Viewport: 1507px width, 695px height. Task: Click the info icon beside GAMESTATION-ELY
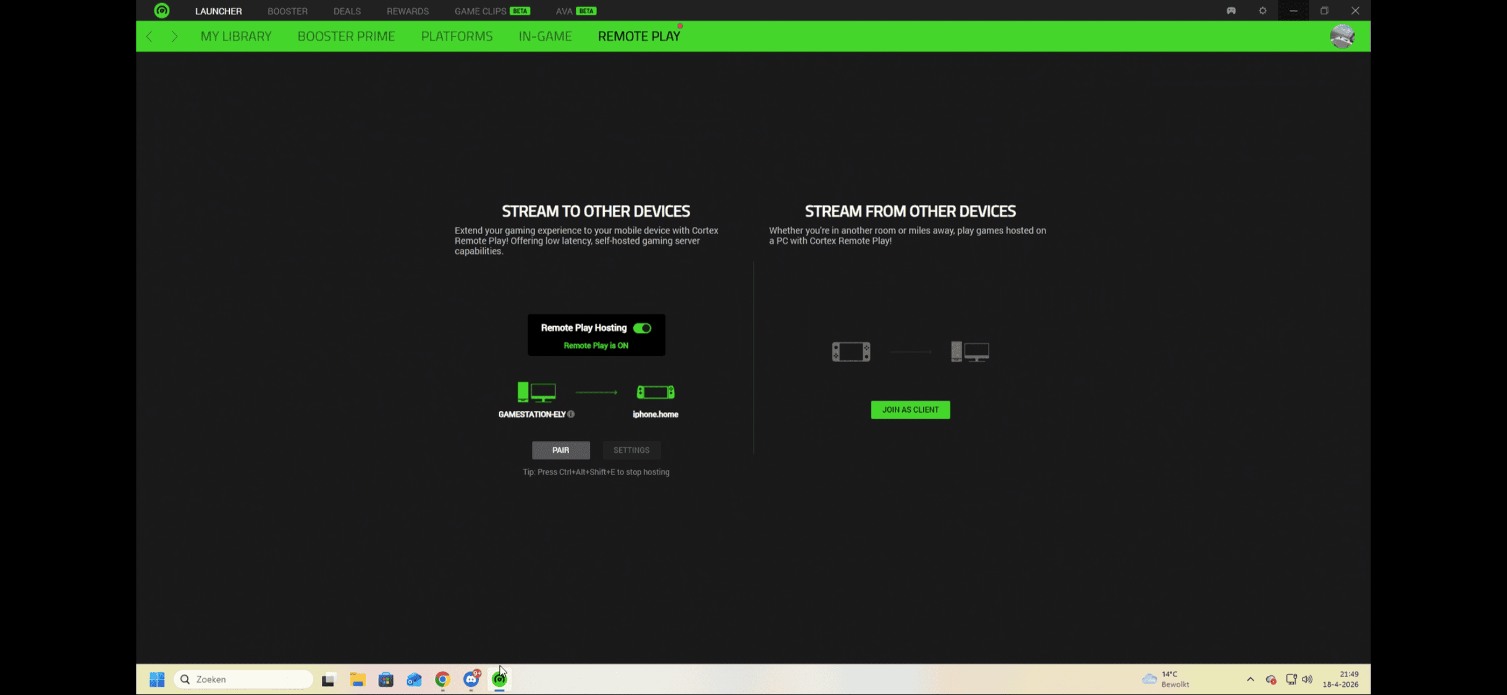click(x=571, y=415)
